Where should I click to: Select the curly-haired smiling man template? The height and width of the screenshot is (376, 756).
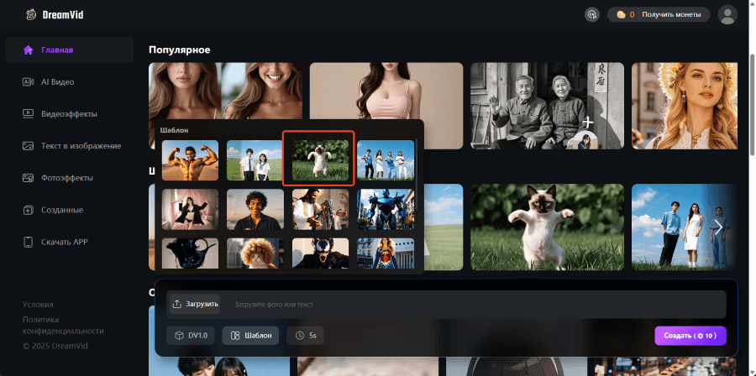pyautogui.click(x=255, y=210)
